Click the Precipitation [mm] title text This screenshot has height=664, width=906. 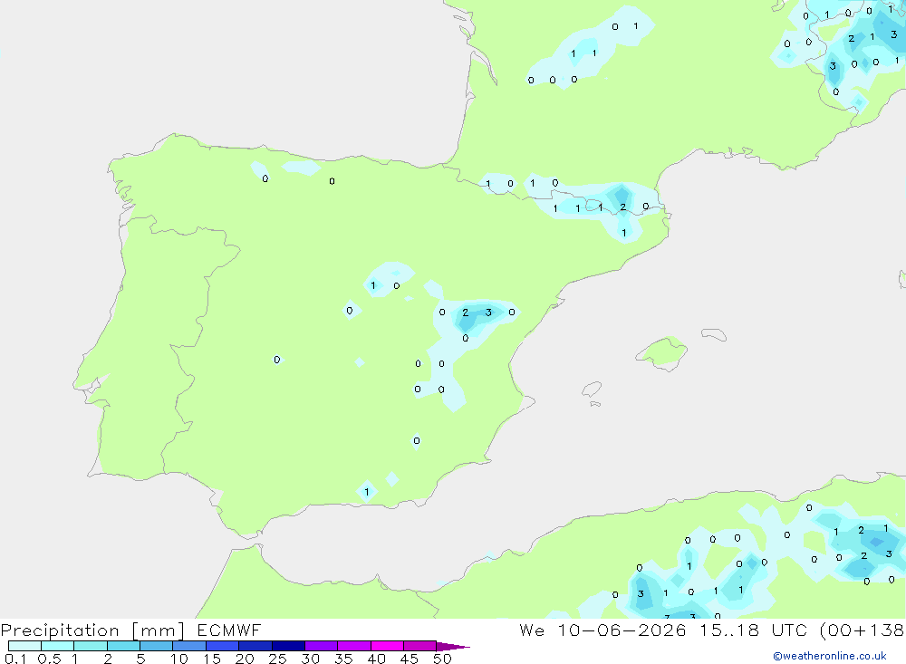[92, 630]
